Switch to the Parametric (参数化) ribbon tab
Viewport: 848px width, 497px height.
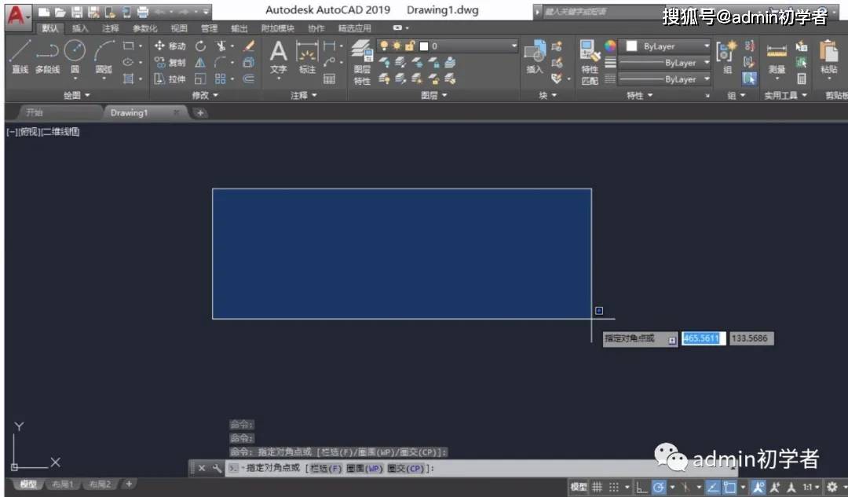tap(145, 28)
